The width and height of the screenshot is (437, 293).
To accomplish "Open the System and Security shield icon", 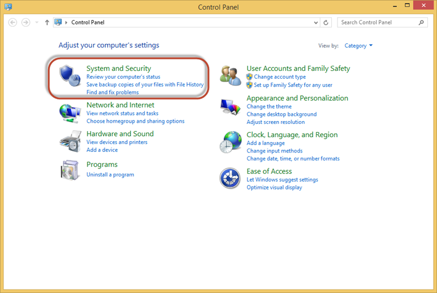I will [70, 76].
